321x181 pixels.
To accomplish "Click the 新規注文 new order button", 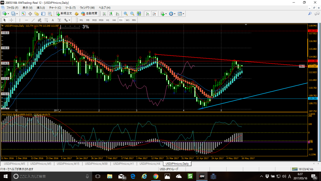I will point(64,14).
